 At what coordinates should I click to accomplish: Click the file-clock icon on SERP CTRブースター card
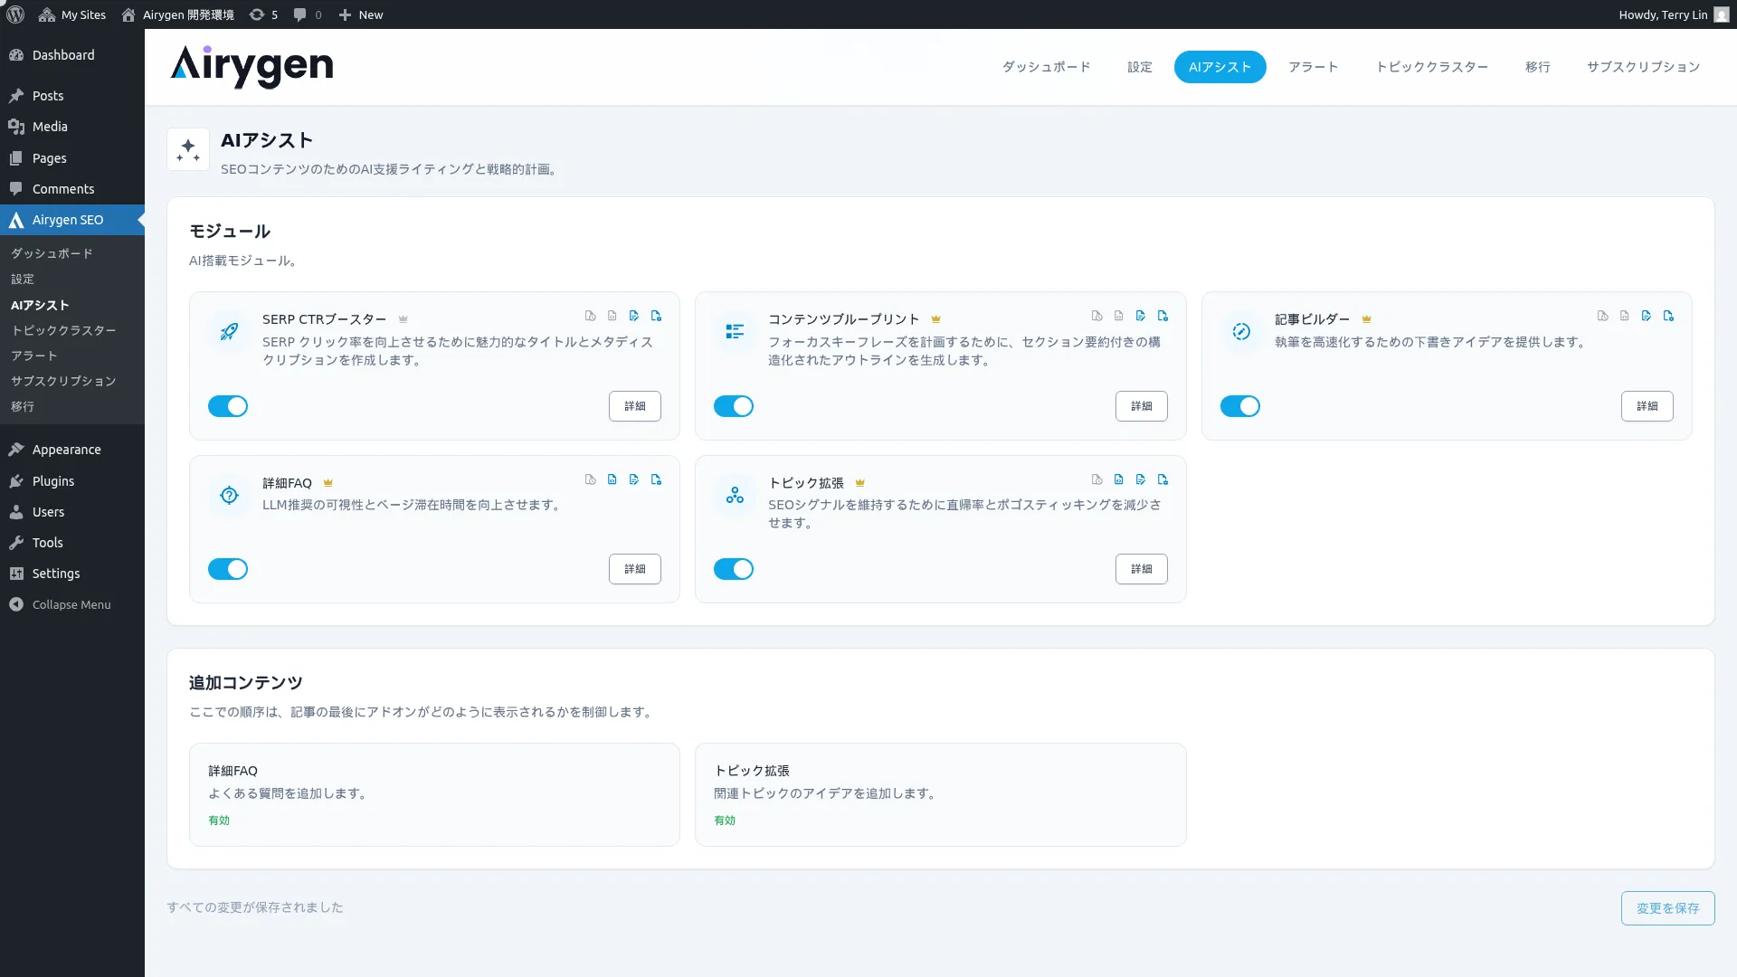591,316
